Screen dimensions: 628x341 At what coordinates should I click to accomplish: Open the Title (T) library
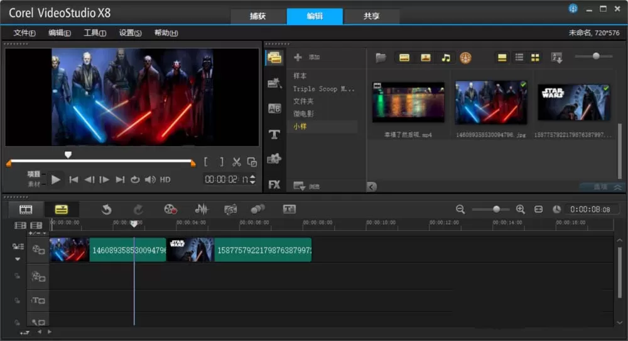pos(274,134)
